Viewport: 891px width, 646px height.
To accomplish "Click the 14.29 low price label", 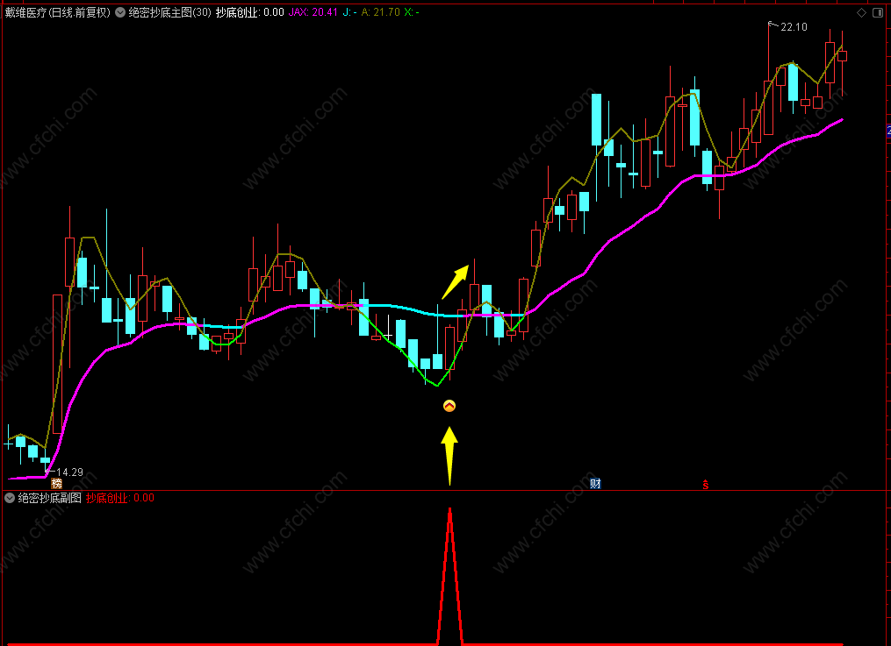I will tap(69, 472).
